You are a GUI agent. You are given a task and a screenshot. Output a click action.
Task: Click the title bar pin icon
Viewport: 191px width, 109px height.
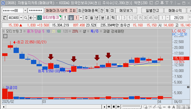(162, 3)
